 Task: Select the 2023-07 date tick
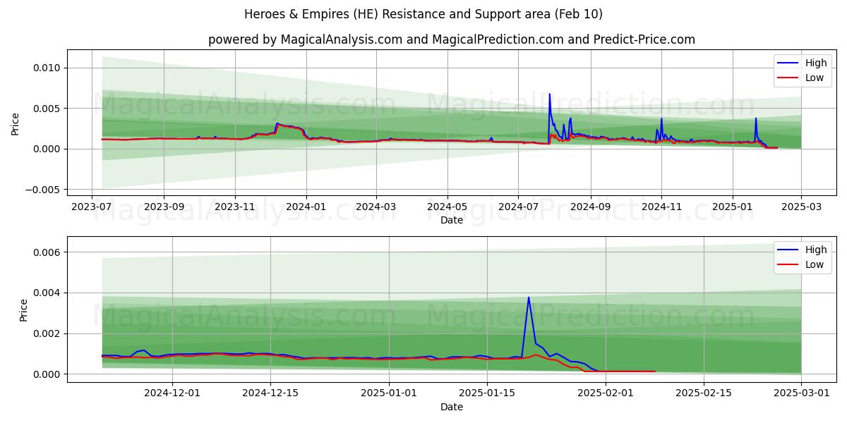click(92, 207)
